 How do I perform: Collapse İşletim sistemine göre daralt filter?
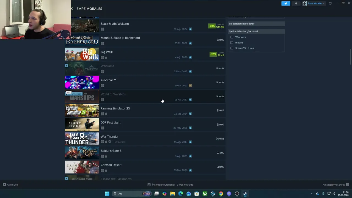[x=256, y=31]
